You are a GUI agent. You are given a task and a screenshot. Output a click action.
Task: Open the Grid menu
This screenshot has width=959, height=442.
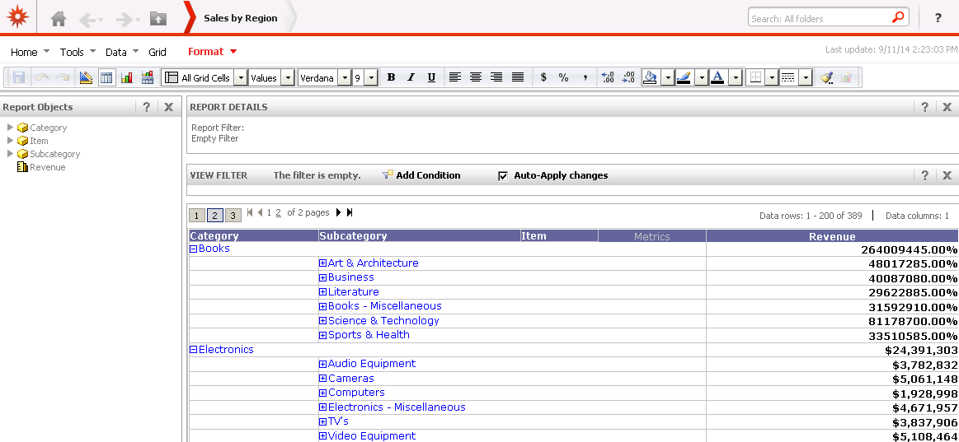(157, 52)
